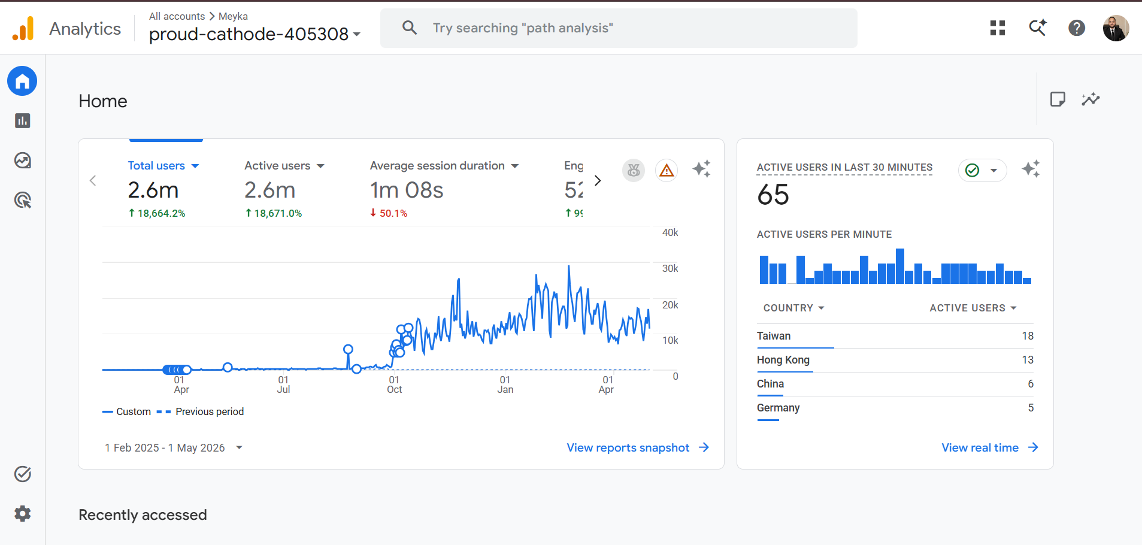
Task: Click sparkle insights icon on realtime card
Action: pyautogui.click(x=1031, y=169)
